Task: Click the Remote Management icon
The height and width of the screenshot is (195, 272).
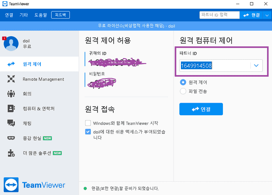Action: [11, 79]
